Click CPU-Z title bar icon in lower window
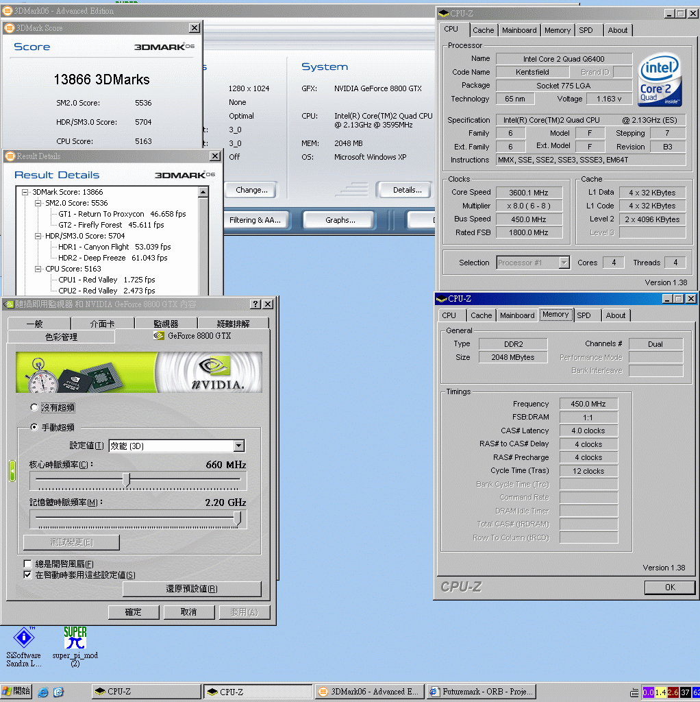The image size is (700, 702). (442, 299)
